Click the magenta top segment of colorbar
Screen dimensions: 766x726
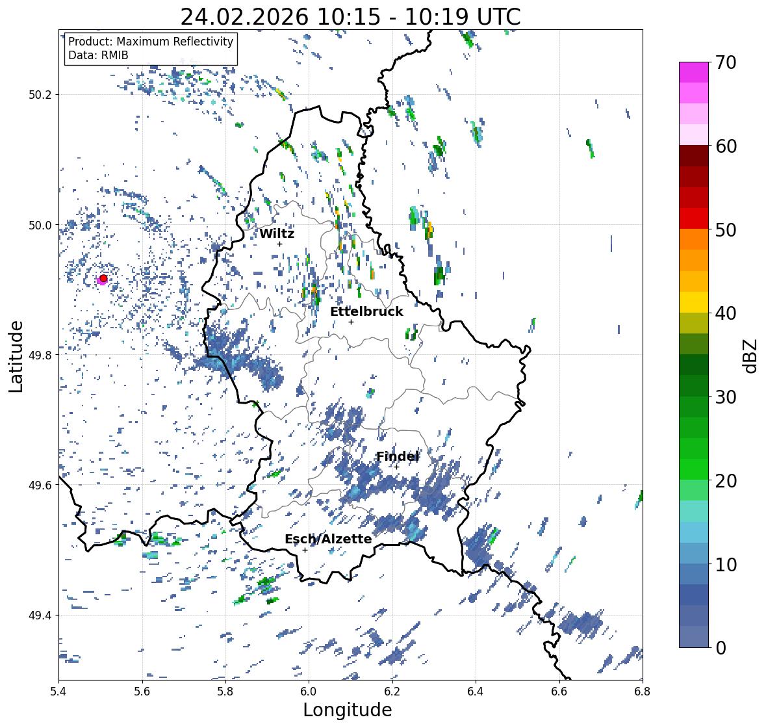coord(694,72)
